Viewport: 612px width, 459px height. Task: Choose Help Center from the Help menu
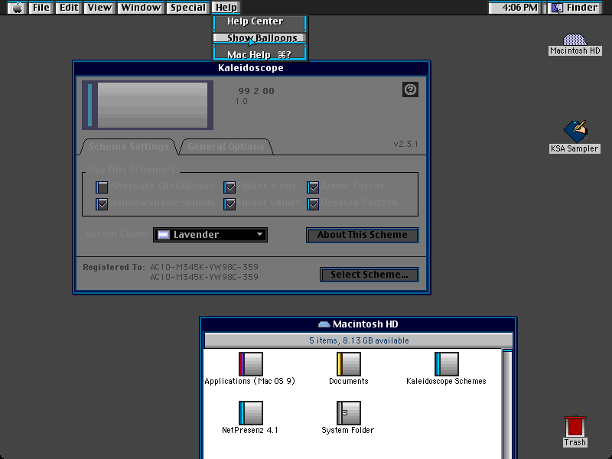click(x=260, y=21)
